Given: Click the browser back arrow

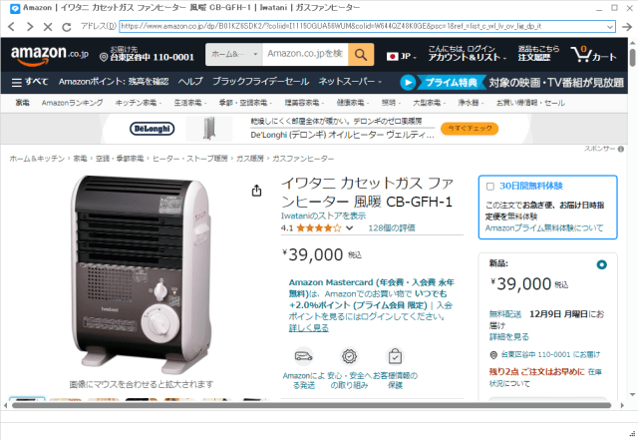Looking at the screenshot, I should [11, 27].
